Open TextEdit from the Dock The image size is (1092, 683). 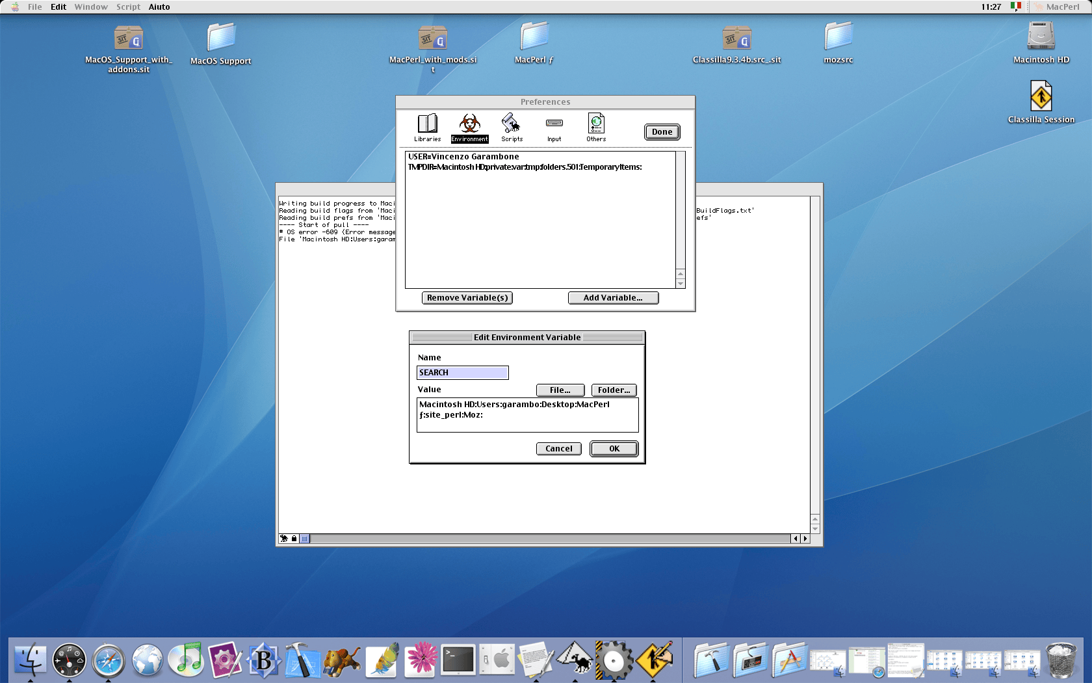pyautogui.click(x=536, y=660)
